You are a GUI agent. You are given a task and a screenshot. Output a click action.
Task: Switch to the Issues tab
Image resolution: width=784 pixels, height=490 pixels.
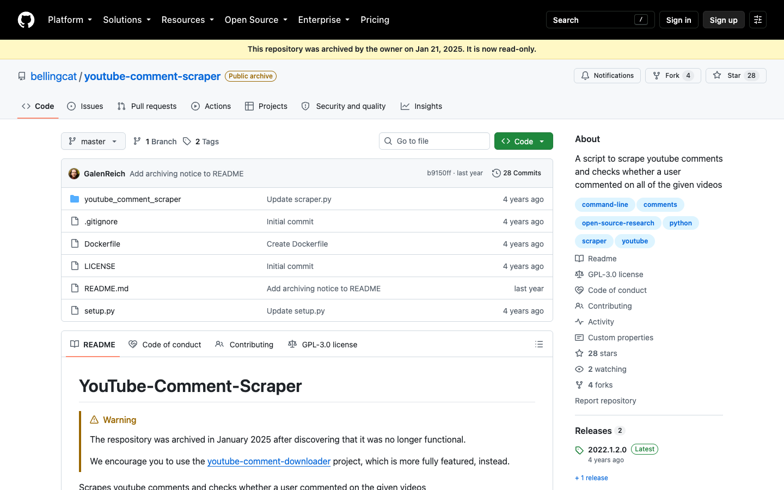click(85, 106)
